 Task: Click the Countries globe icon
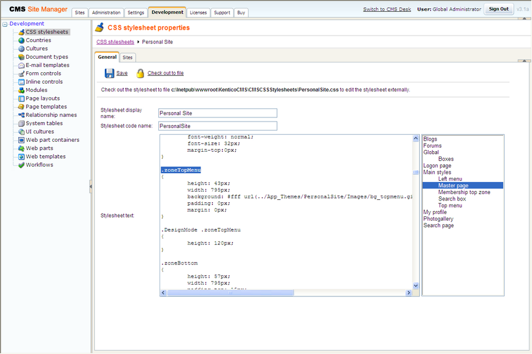tap(21, 40)
